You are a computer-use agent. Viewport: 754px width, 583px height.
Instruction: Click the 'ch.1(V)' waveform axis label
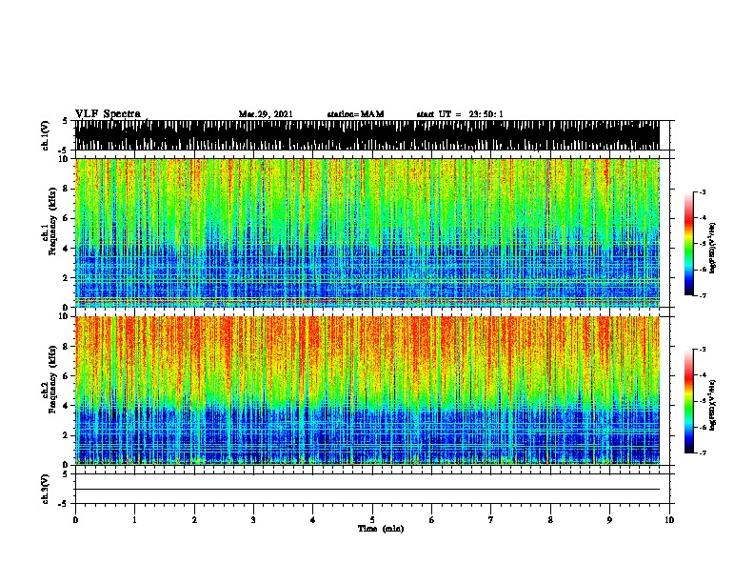click(x=46, y=135)
